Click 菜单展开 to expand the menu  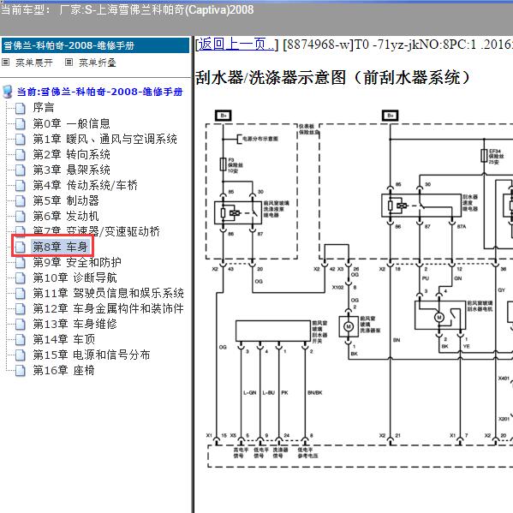click(x=34, y=63)
